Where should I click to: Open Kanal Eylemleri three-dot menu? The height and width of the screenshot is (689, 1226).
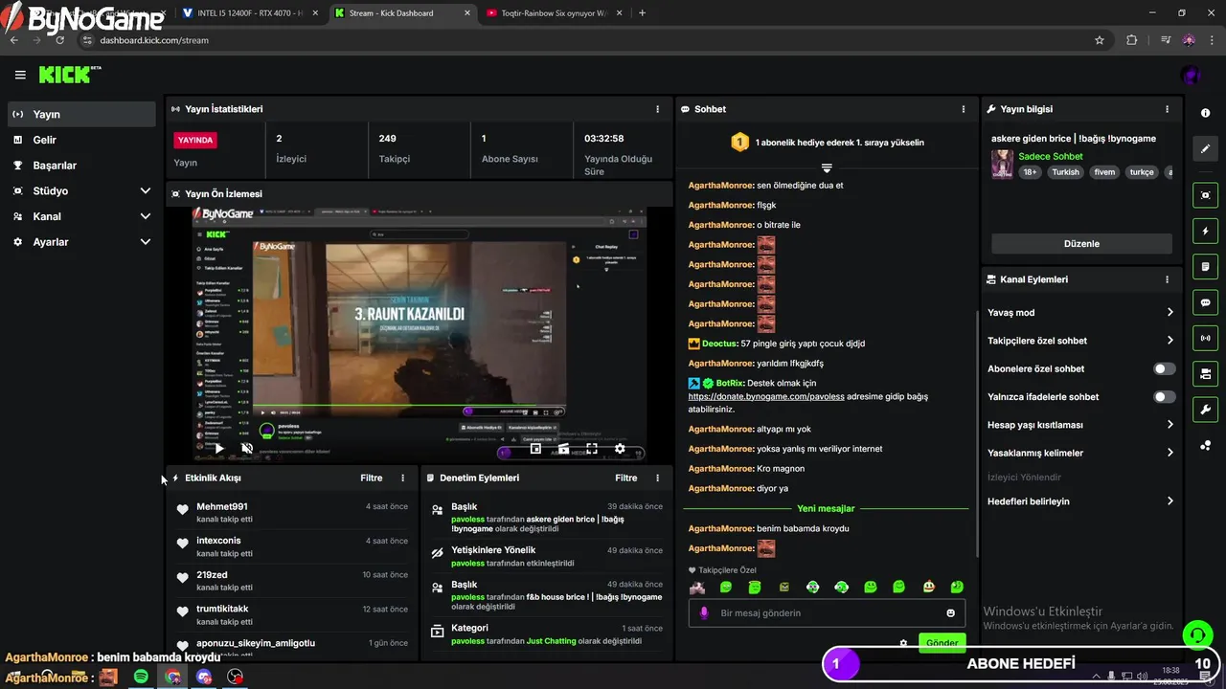coord(1167,279)
